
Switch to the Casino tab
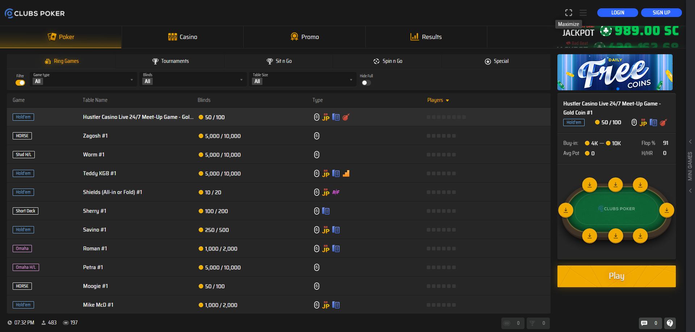(x=182, y=37)
